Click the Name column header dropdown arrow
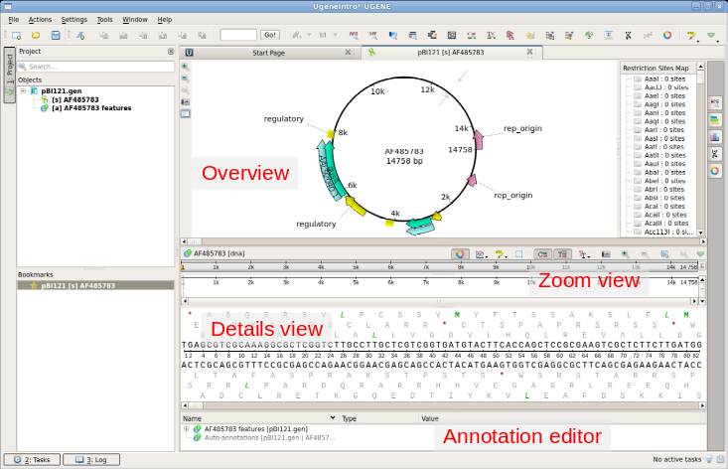This screenshot has height=469, width=728. pos(333,418)
